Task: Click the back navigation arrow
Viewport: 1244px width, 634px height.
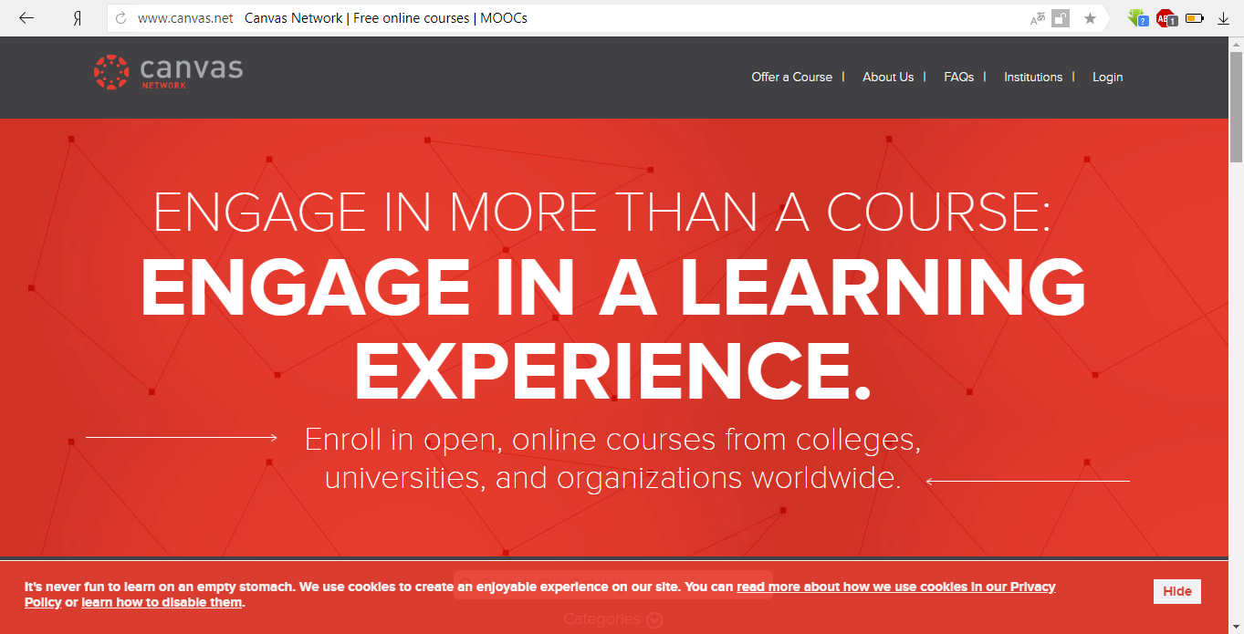Action: tap(25, 16)
